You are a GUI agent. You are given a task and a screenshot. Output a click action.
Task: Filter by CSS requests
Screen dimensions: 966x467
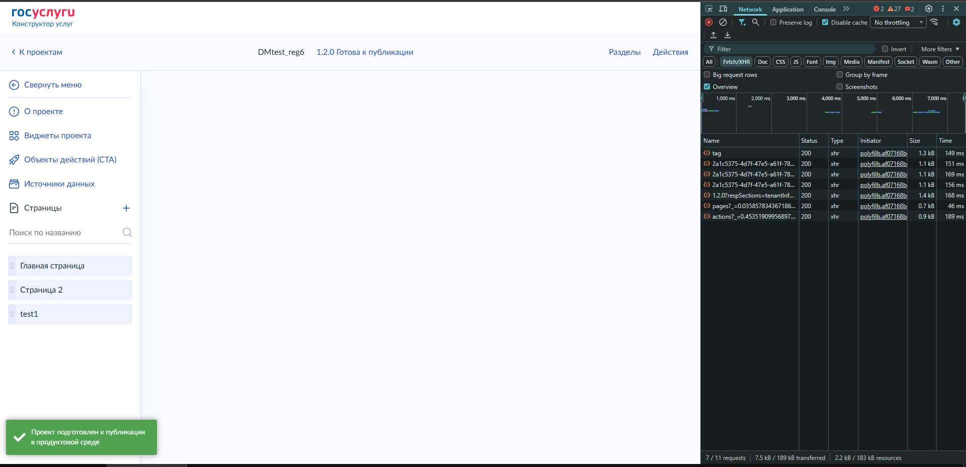[x=780, y=62]
